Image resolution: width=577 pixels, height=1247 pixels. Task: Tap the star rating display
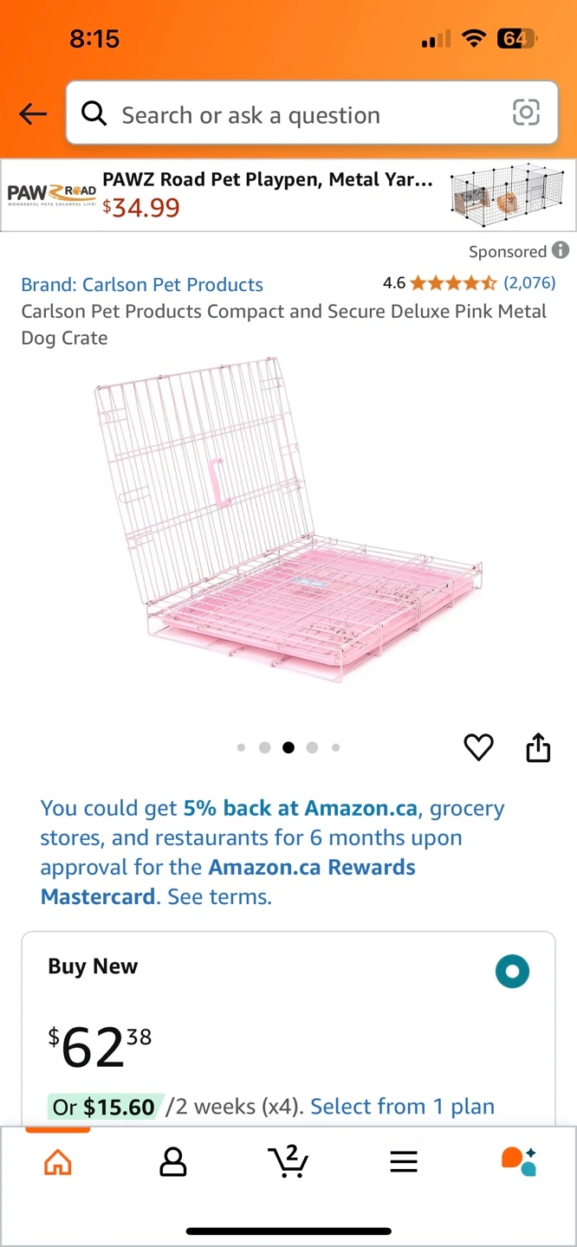453,282
